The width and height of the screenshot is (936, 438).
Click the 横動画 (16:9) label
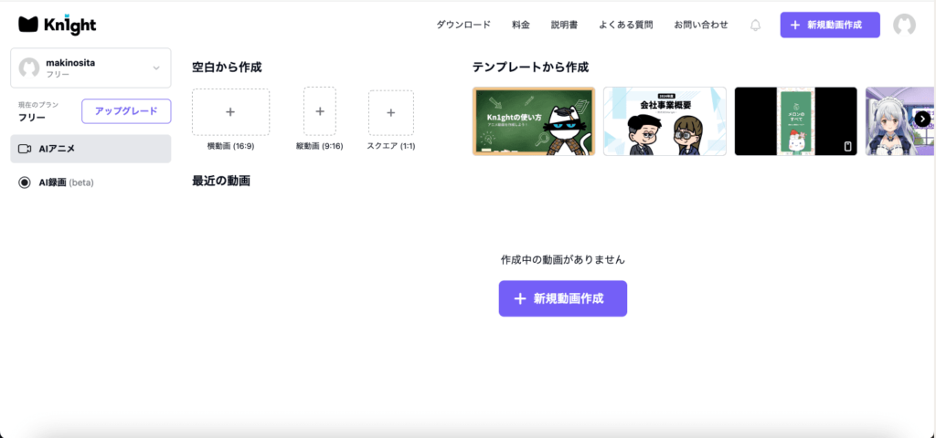(x=230, y=146)
